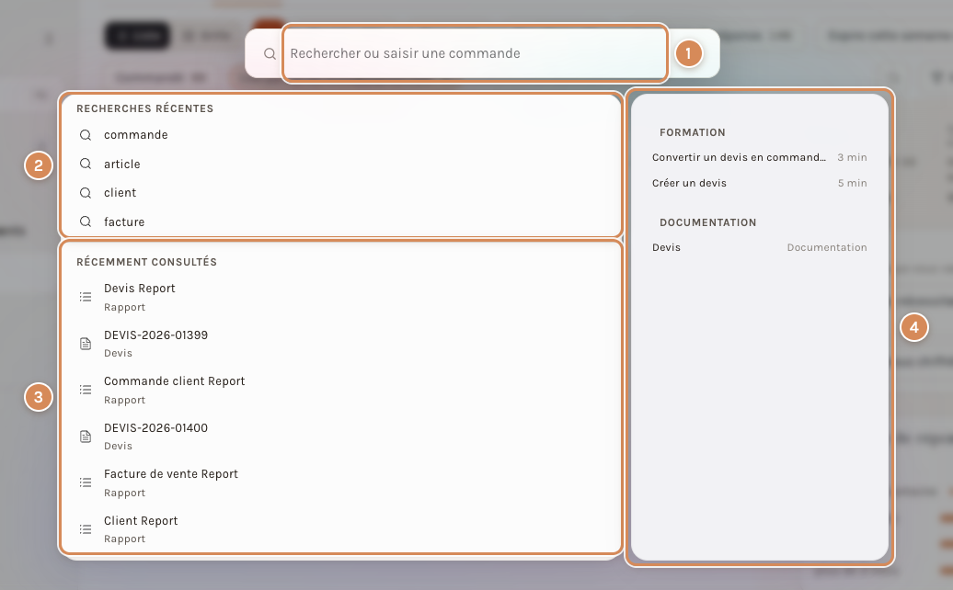This screenshot has height=590, width=953.
Task: Click list icon beside Facture de vente Report
Action: click(x=86, y=482)
